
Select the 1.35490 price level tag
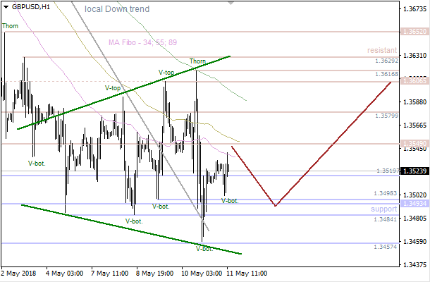[x=413, y=144]
